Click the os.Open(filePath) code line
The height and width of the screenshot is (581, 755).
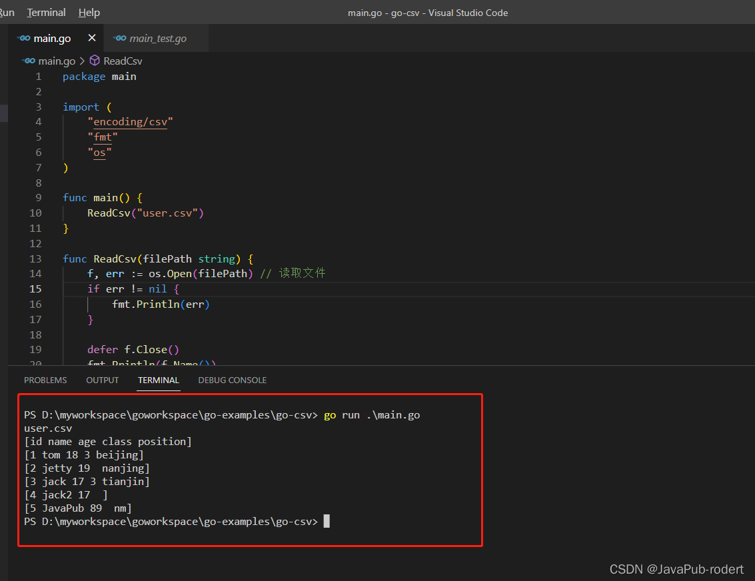(206, 274)
